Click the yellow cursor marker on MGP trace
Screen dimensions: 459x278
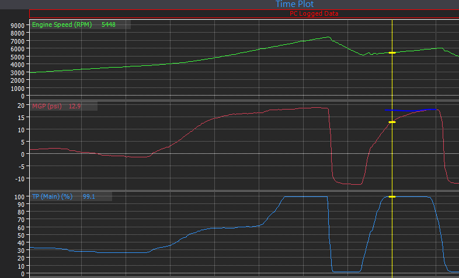(392, 122)
